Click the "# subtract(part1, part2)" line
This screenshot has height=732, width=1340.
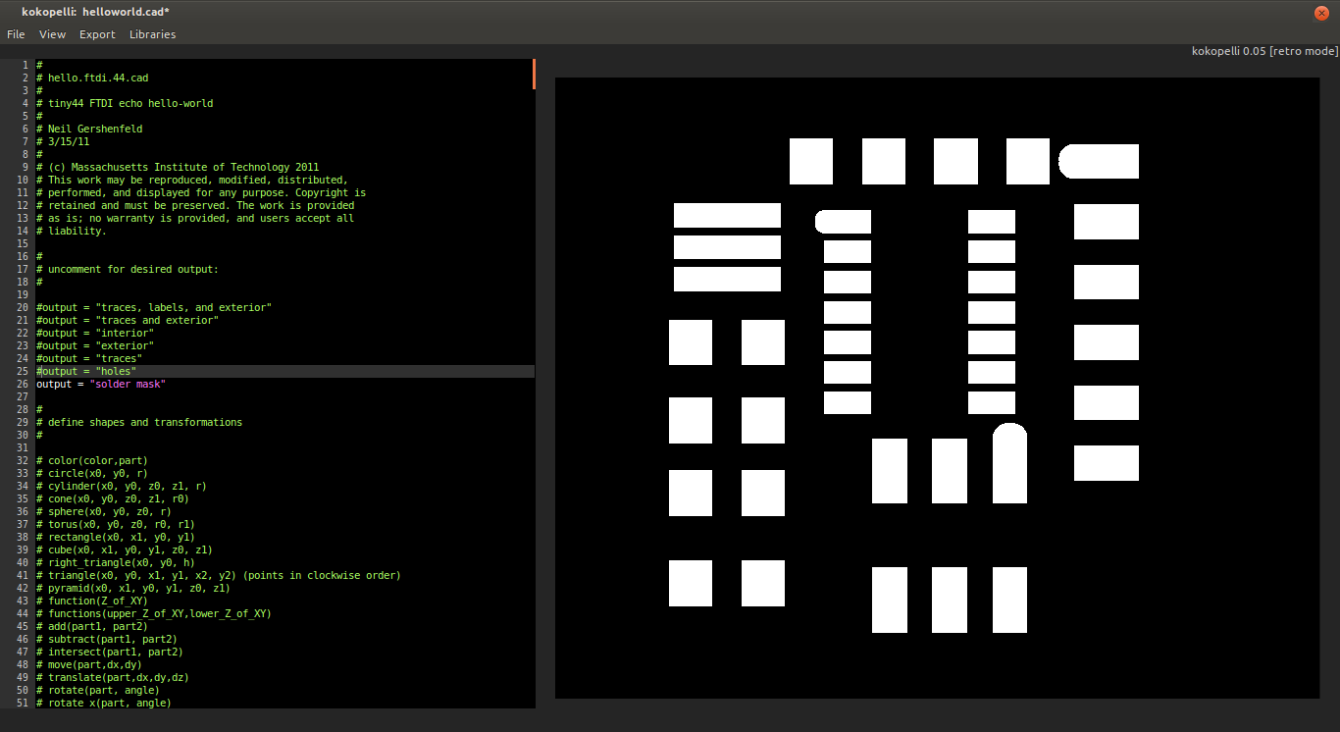[x=107, y=639]
